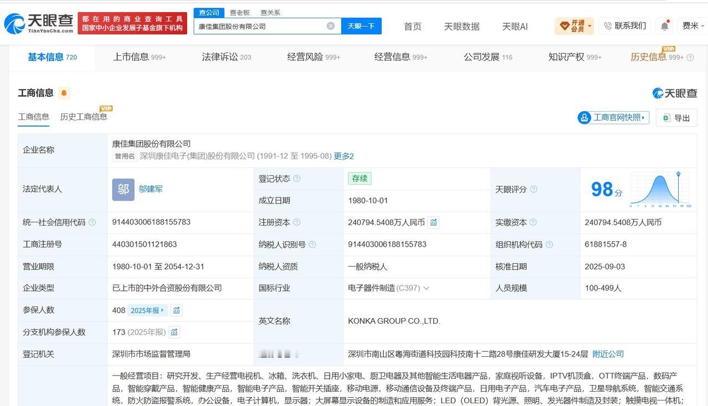Open the chart icon beside 注册资本 value
708x406 pixels.
434,222
